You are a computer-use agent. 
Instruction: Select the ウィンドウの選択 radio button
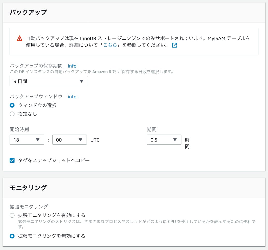coord(12,105)
